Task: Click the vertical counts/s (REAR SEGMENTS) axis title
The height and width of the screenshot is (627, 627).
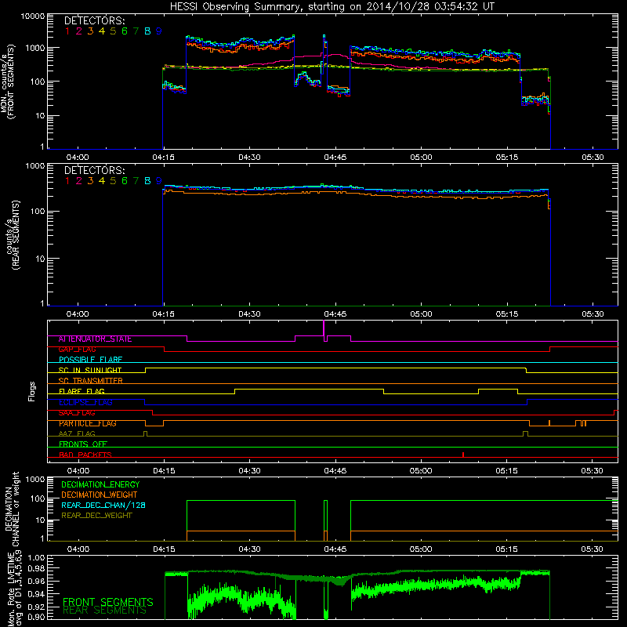Action: [13, 235]
